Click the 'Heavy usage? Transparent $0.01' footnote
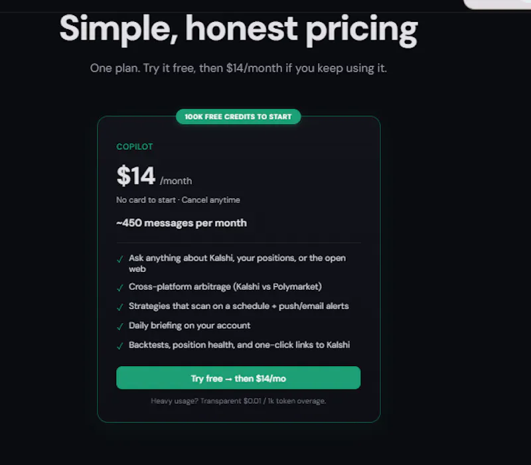The height and width of the screenshot is (465, 531). tap(238, 401)
